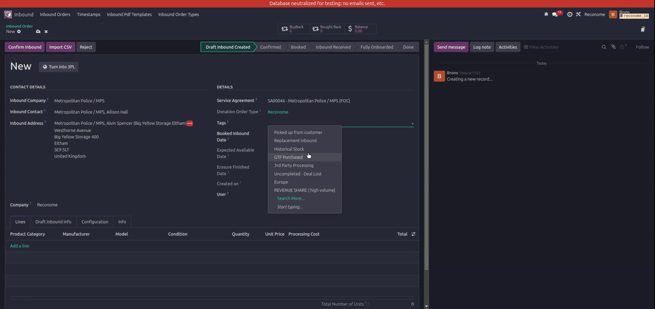Open attachments with the paperclip icon
655x309 pixels.
[613, 47]
